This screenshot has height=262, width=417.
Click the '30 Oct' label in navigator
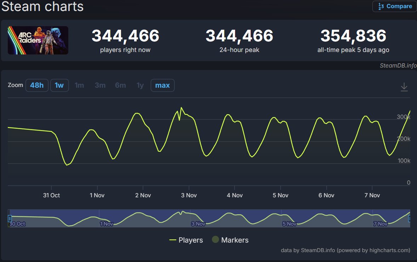17,224
